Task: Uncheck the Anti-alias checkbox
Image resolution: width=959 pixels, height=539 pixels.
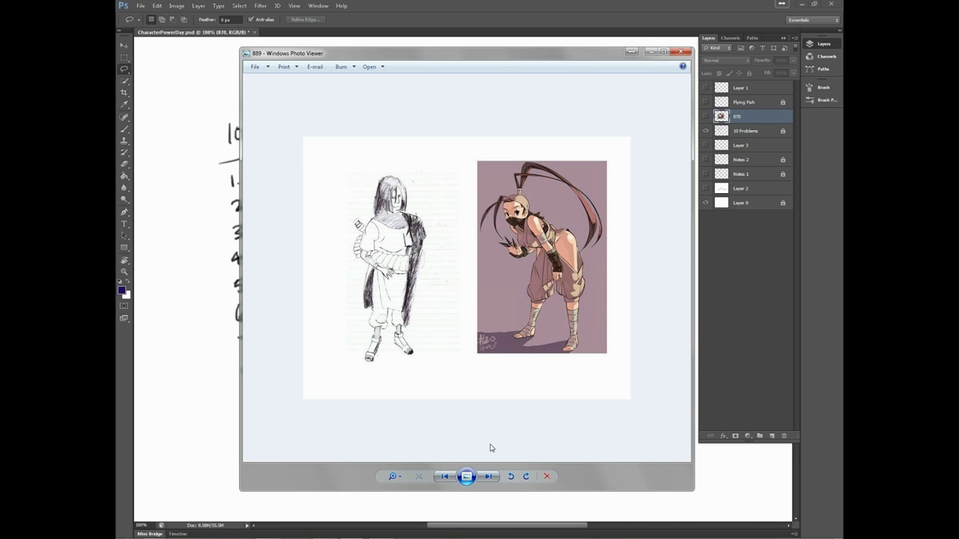Action: pos(251,19)
